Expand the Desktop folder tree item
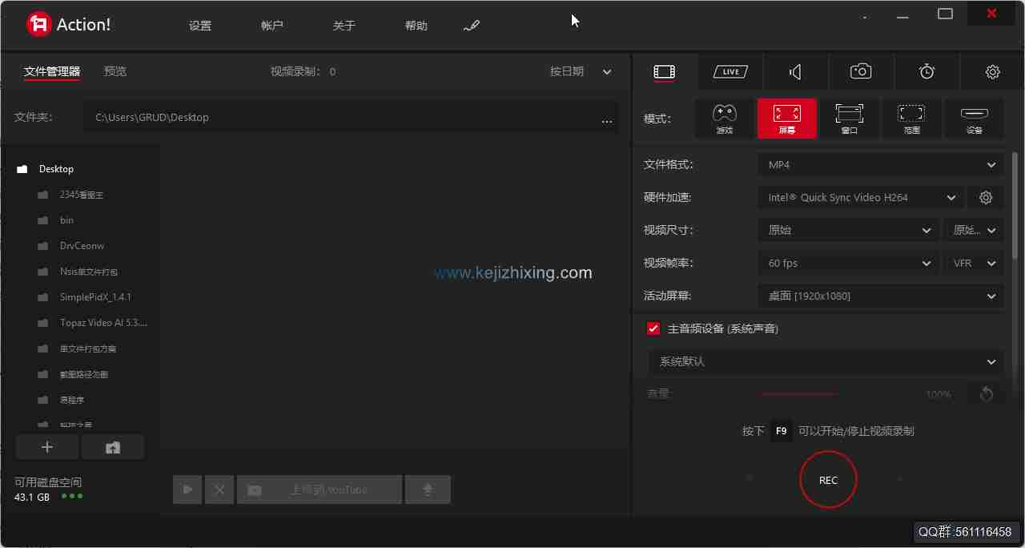 (x=56, y=169)
